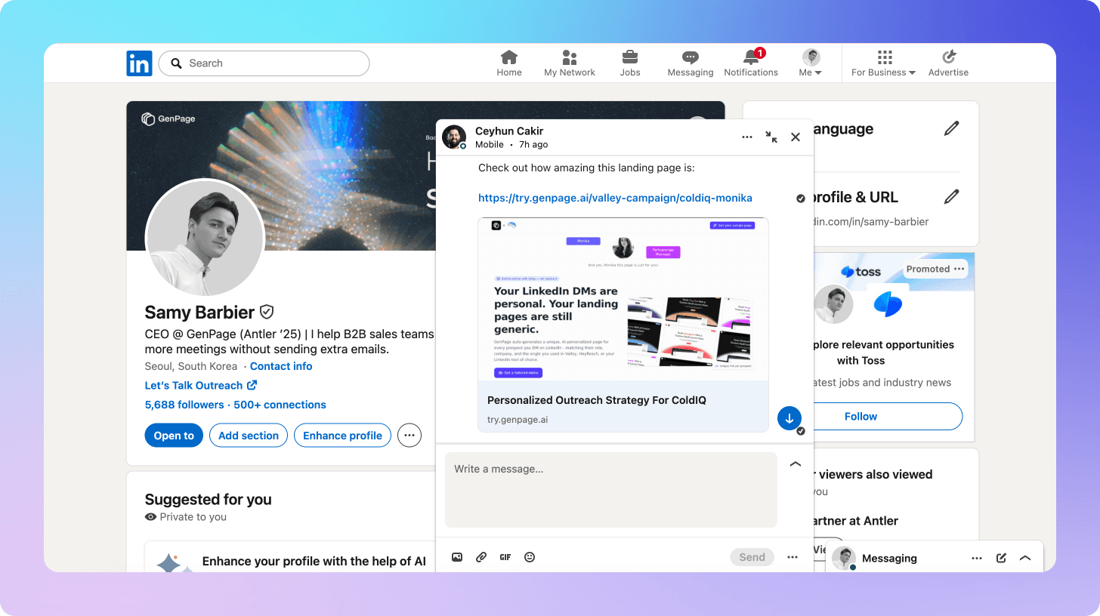The width and height of the screenshot is (1100, 616).
Task: Click into Write a message field
Action: (x=611, y=490)
